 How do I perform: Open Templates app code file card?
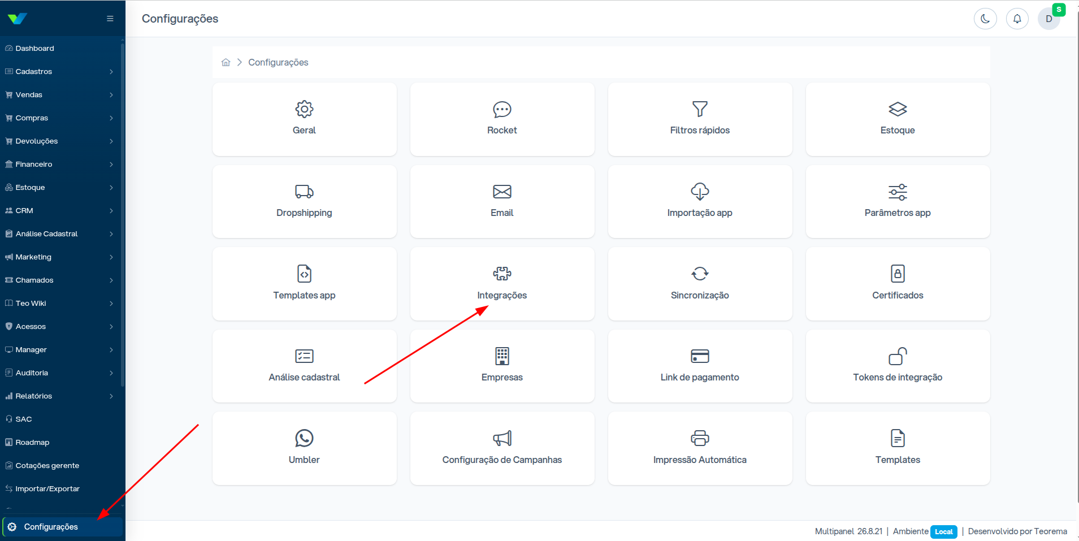pyautogui.click(x=304, y=284)
